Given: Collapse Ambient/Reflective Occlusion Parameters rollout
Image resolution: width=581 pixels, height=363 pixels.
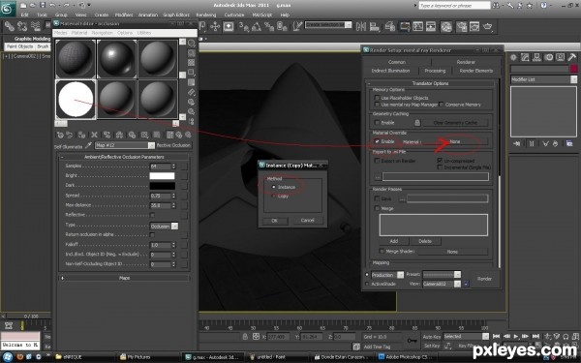Looking at the screenshot, I should pos(124,157).
